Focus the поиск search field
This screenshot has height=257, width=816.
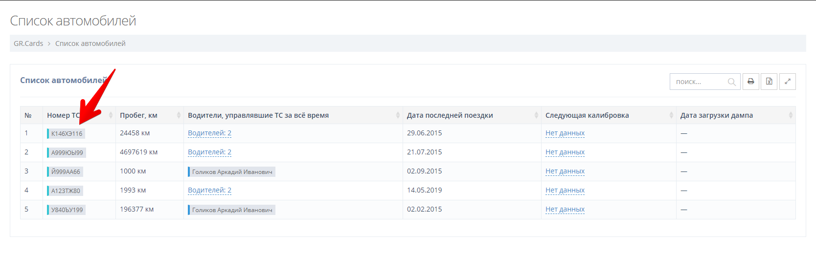coord(699,82)
